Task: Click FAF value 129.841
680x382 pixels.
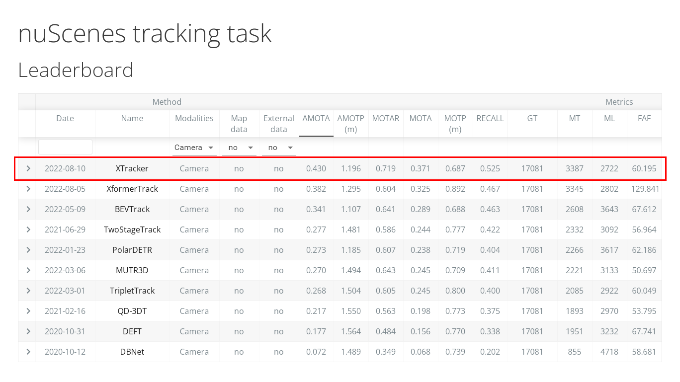Action: tap(644, 189)
